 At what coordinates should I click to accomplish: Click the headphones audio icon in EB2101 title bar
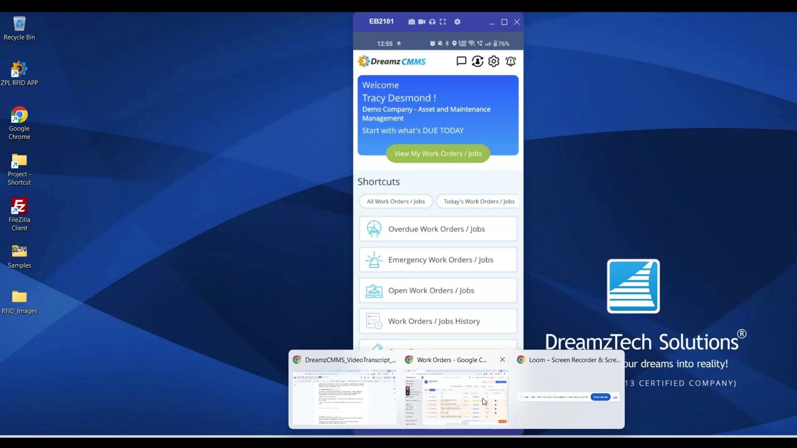pyautogui.click(x=432, y=22)
